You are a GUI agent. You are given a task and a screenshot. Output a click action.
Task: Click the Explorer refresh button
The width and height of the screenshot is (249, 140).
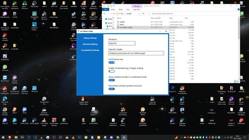click(143, 14)
